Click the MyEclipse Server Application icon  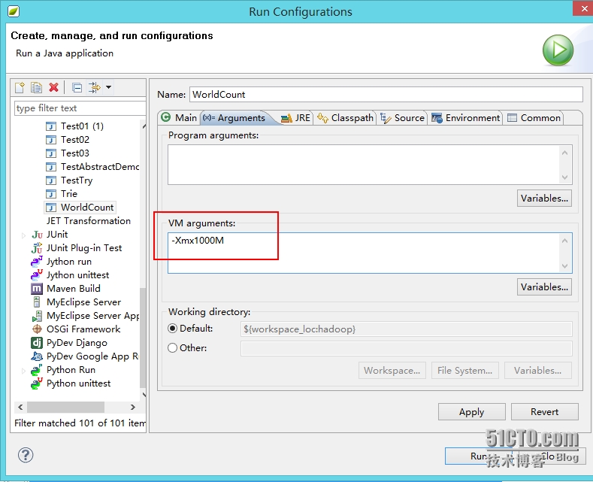point(37,316)
